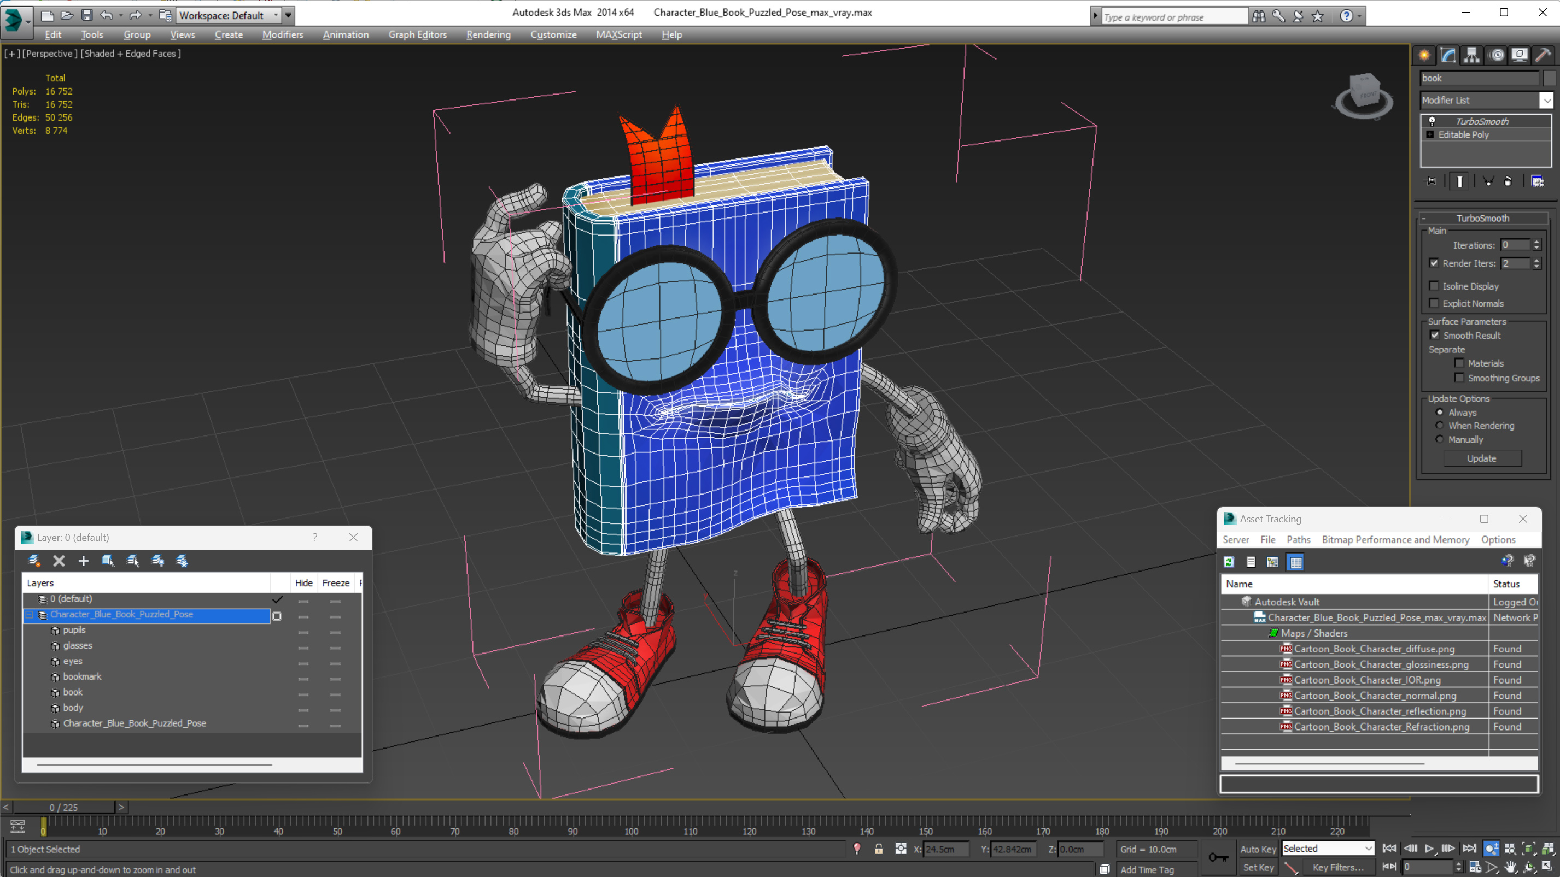Open the Hierarchy command panel tab
Image resolution: width=1560 pixels, height=877 pixels.
click(x=1471, y=55)
